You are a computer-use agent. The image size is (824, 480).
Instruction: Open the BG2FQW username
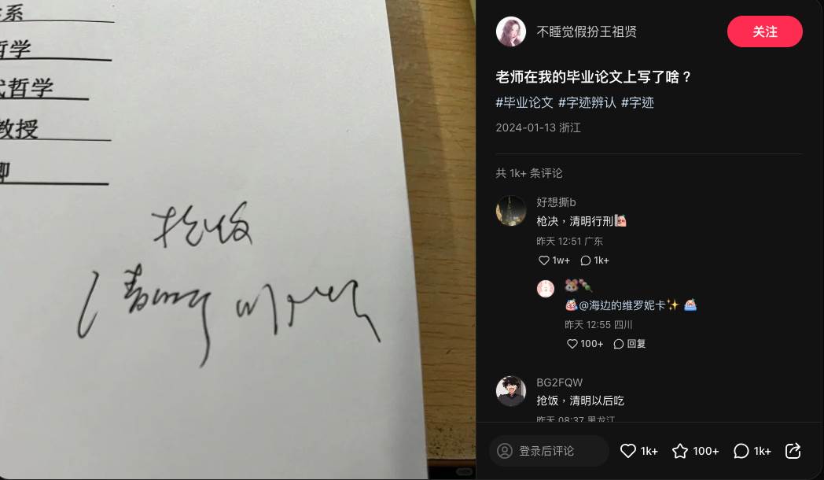(559, 382)
